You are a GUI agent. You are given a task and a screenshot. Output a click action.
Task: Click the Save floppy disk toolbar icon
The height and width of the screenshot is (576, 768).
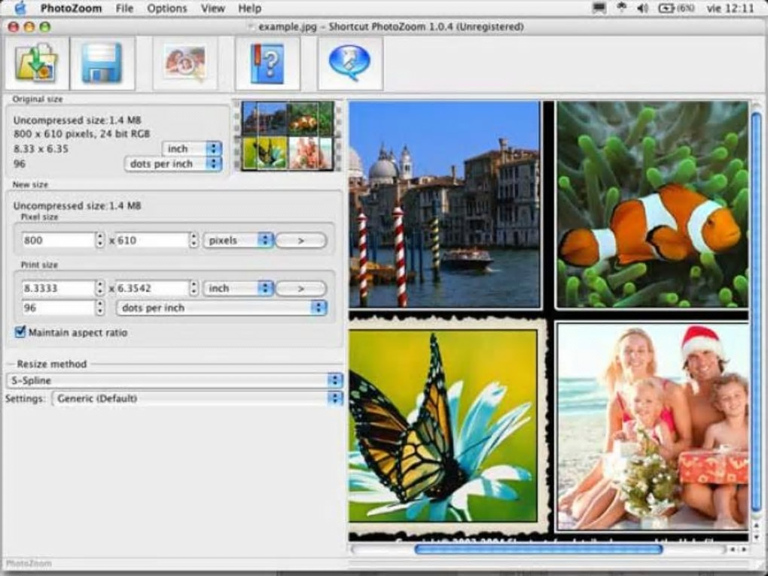pyautogui.click(x=102, y=63)
